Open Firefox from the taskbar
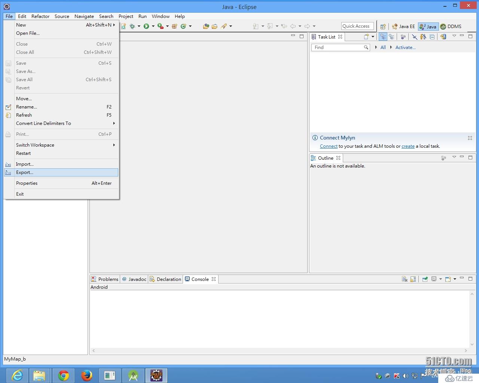479x383 pixels. tap(87, 375)
